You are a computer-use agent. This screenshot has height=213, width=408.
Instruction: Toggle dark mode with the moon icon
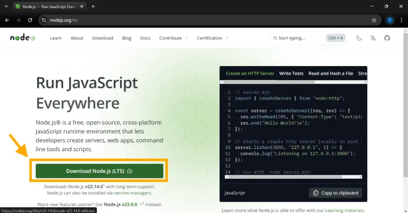click(359, 38)
